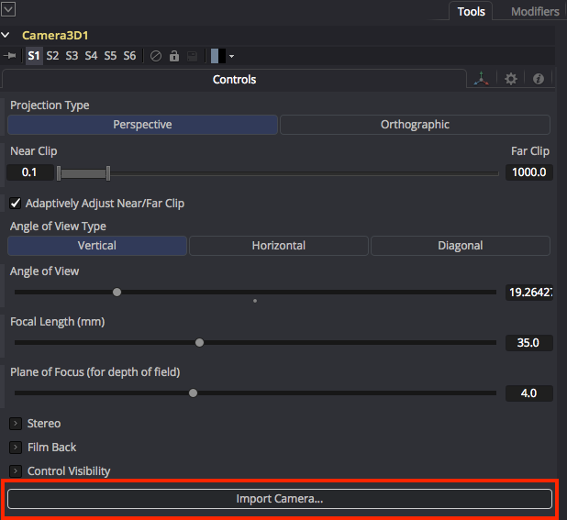Select Orthographic projection type
The height and width of the screenshot is (520, 567).
[415, 125]
